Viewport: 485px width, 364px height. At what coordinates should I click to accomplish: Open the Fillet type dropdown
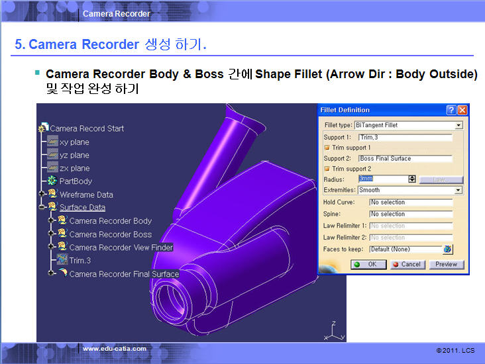458,125
